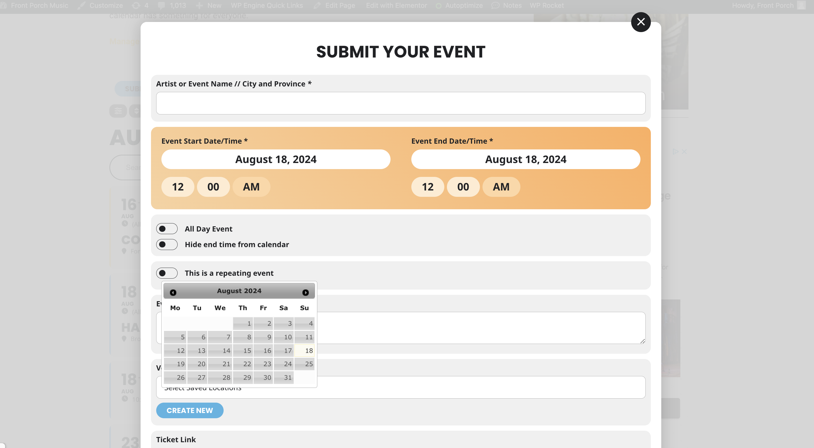
Task: Open the Event End date field
Action: 526,160
